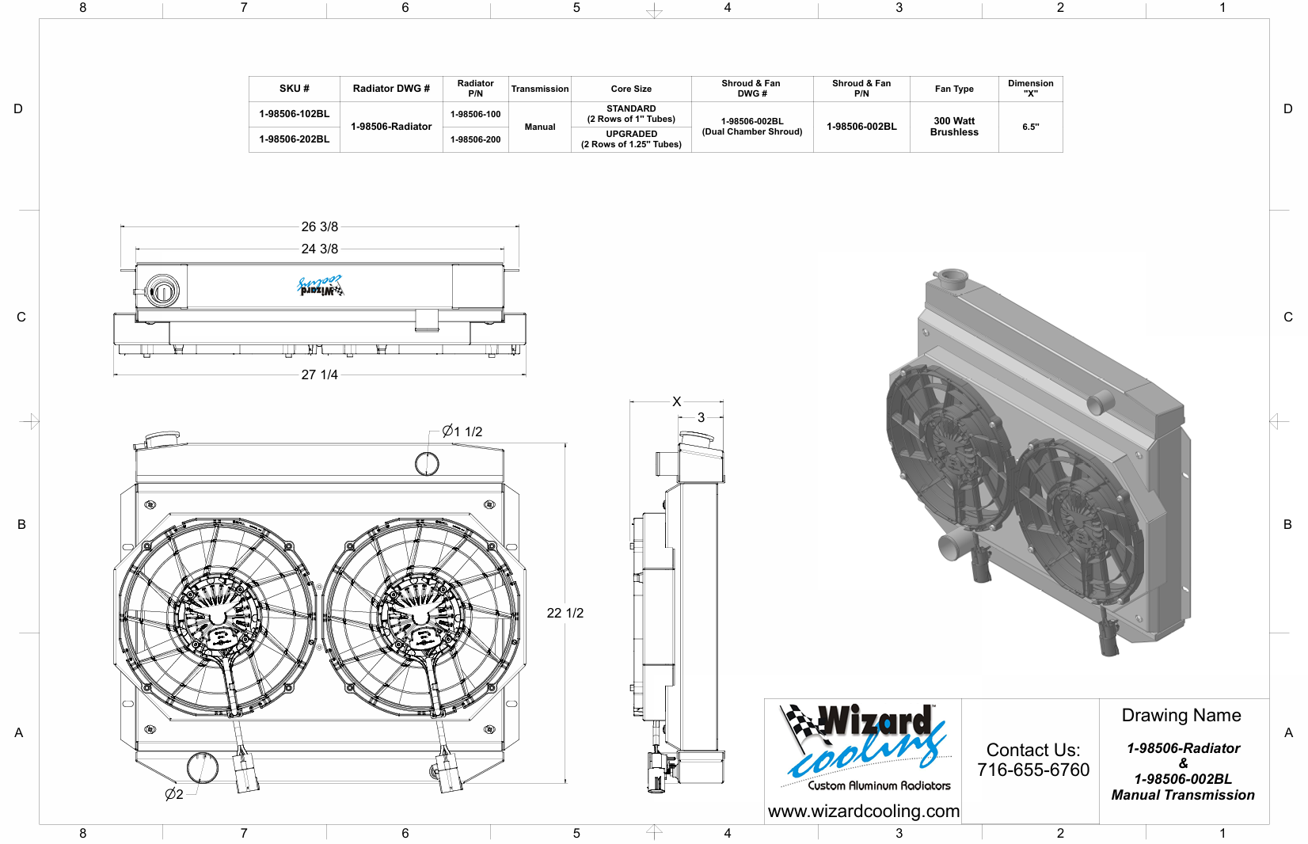Click the contact phone number 716-655-6760
This screenshot has height=844, width=1308.
click(1033, 770)
